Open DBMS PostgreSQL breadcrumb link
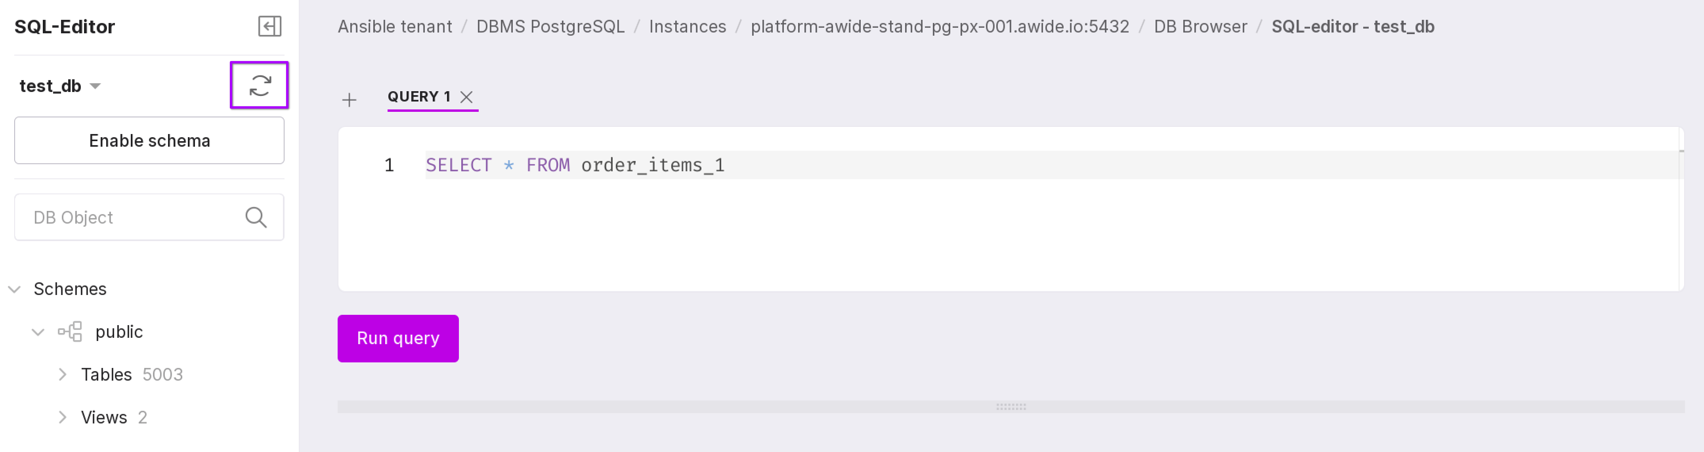Image resolution: width=1704 pixels, height=452 pixels. (x=550, y=27)
